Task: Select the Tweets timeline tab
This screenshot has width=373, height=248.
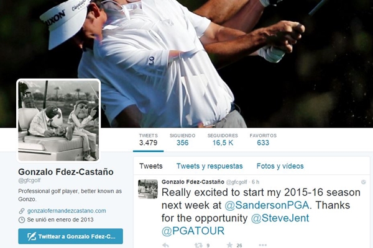Action: (x=151, y=166)
